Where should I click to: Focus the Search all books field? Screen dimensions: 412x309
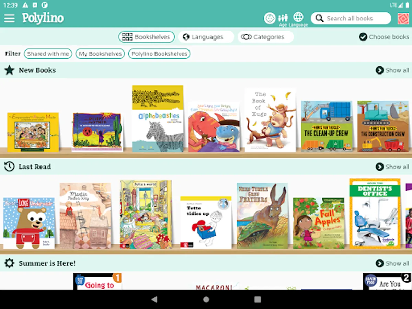351,18
